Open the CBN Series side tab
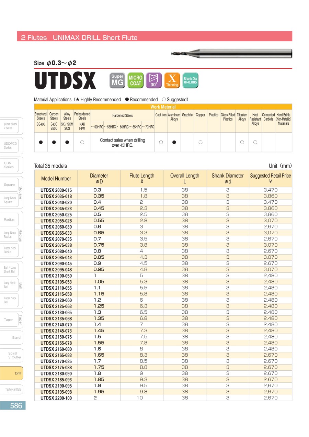309x437 pixels. point(10,165)
